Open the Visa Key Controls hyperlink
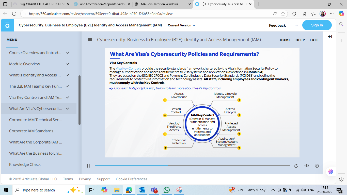 pos(128,68)
